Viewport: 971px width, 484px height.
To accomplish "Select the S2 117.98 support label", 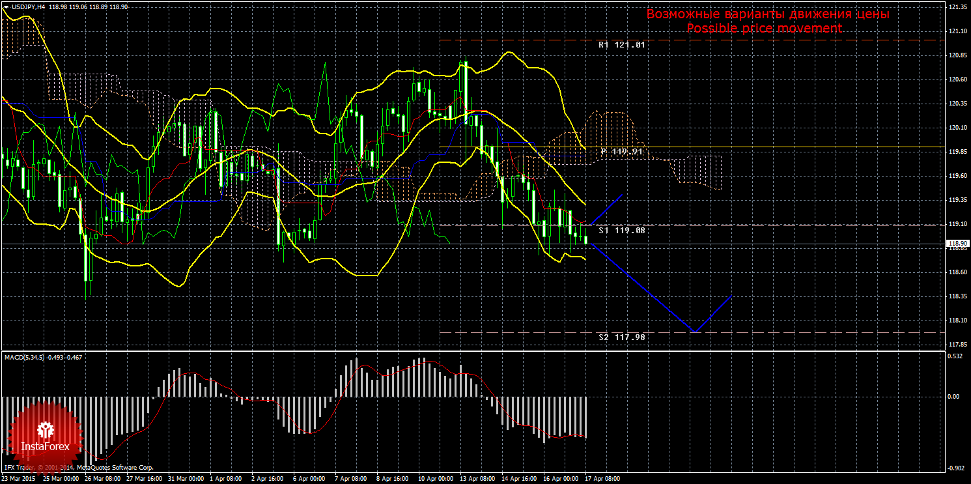I will click(x=621, y=337).
